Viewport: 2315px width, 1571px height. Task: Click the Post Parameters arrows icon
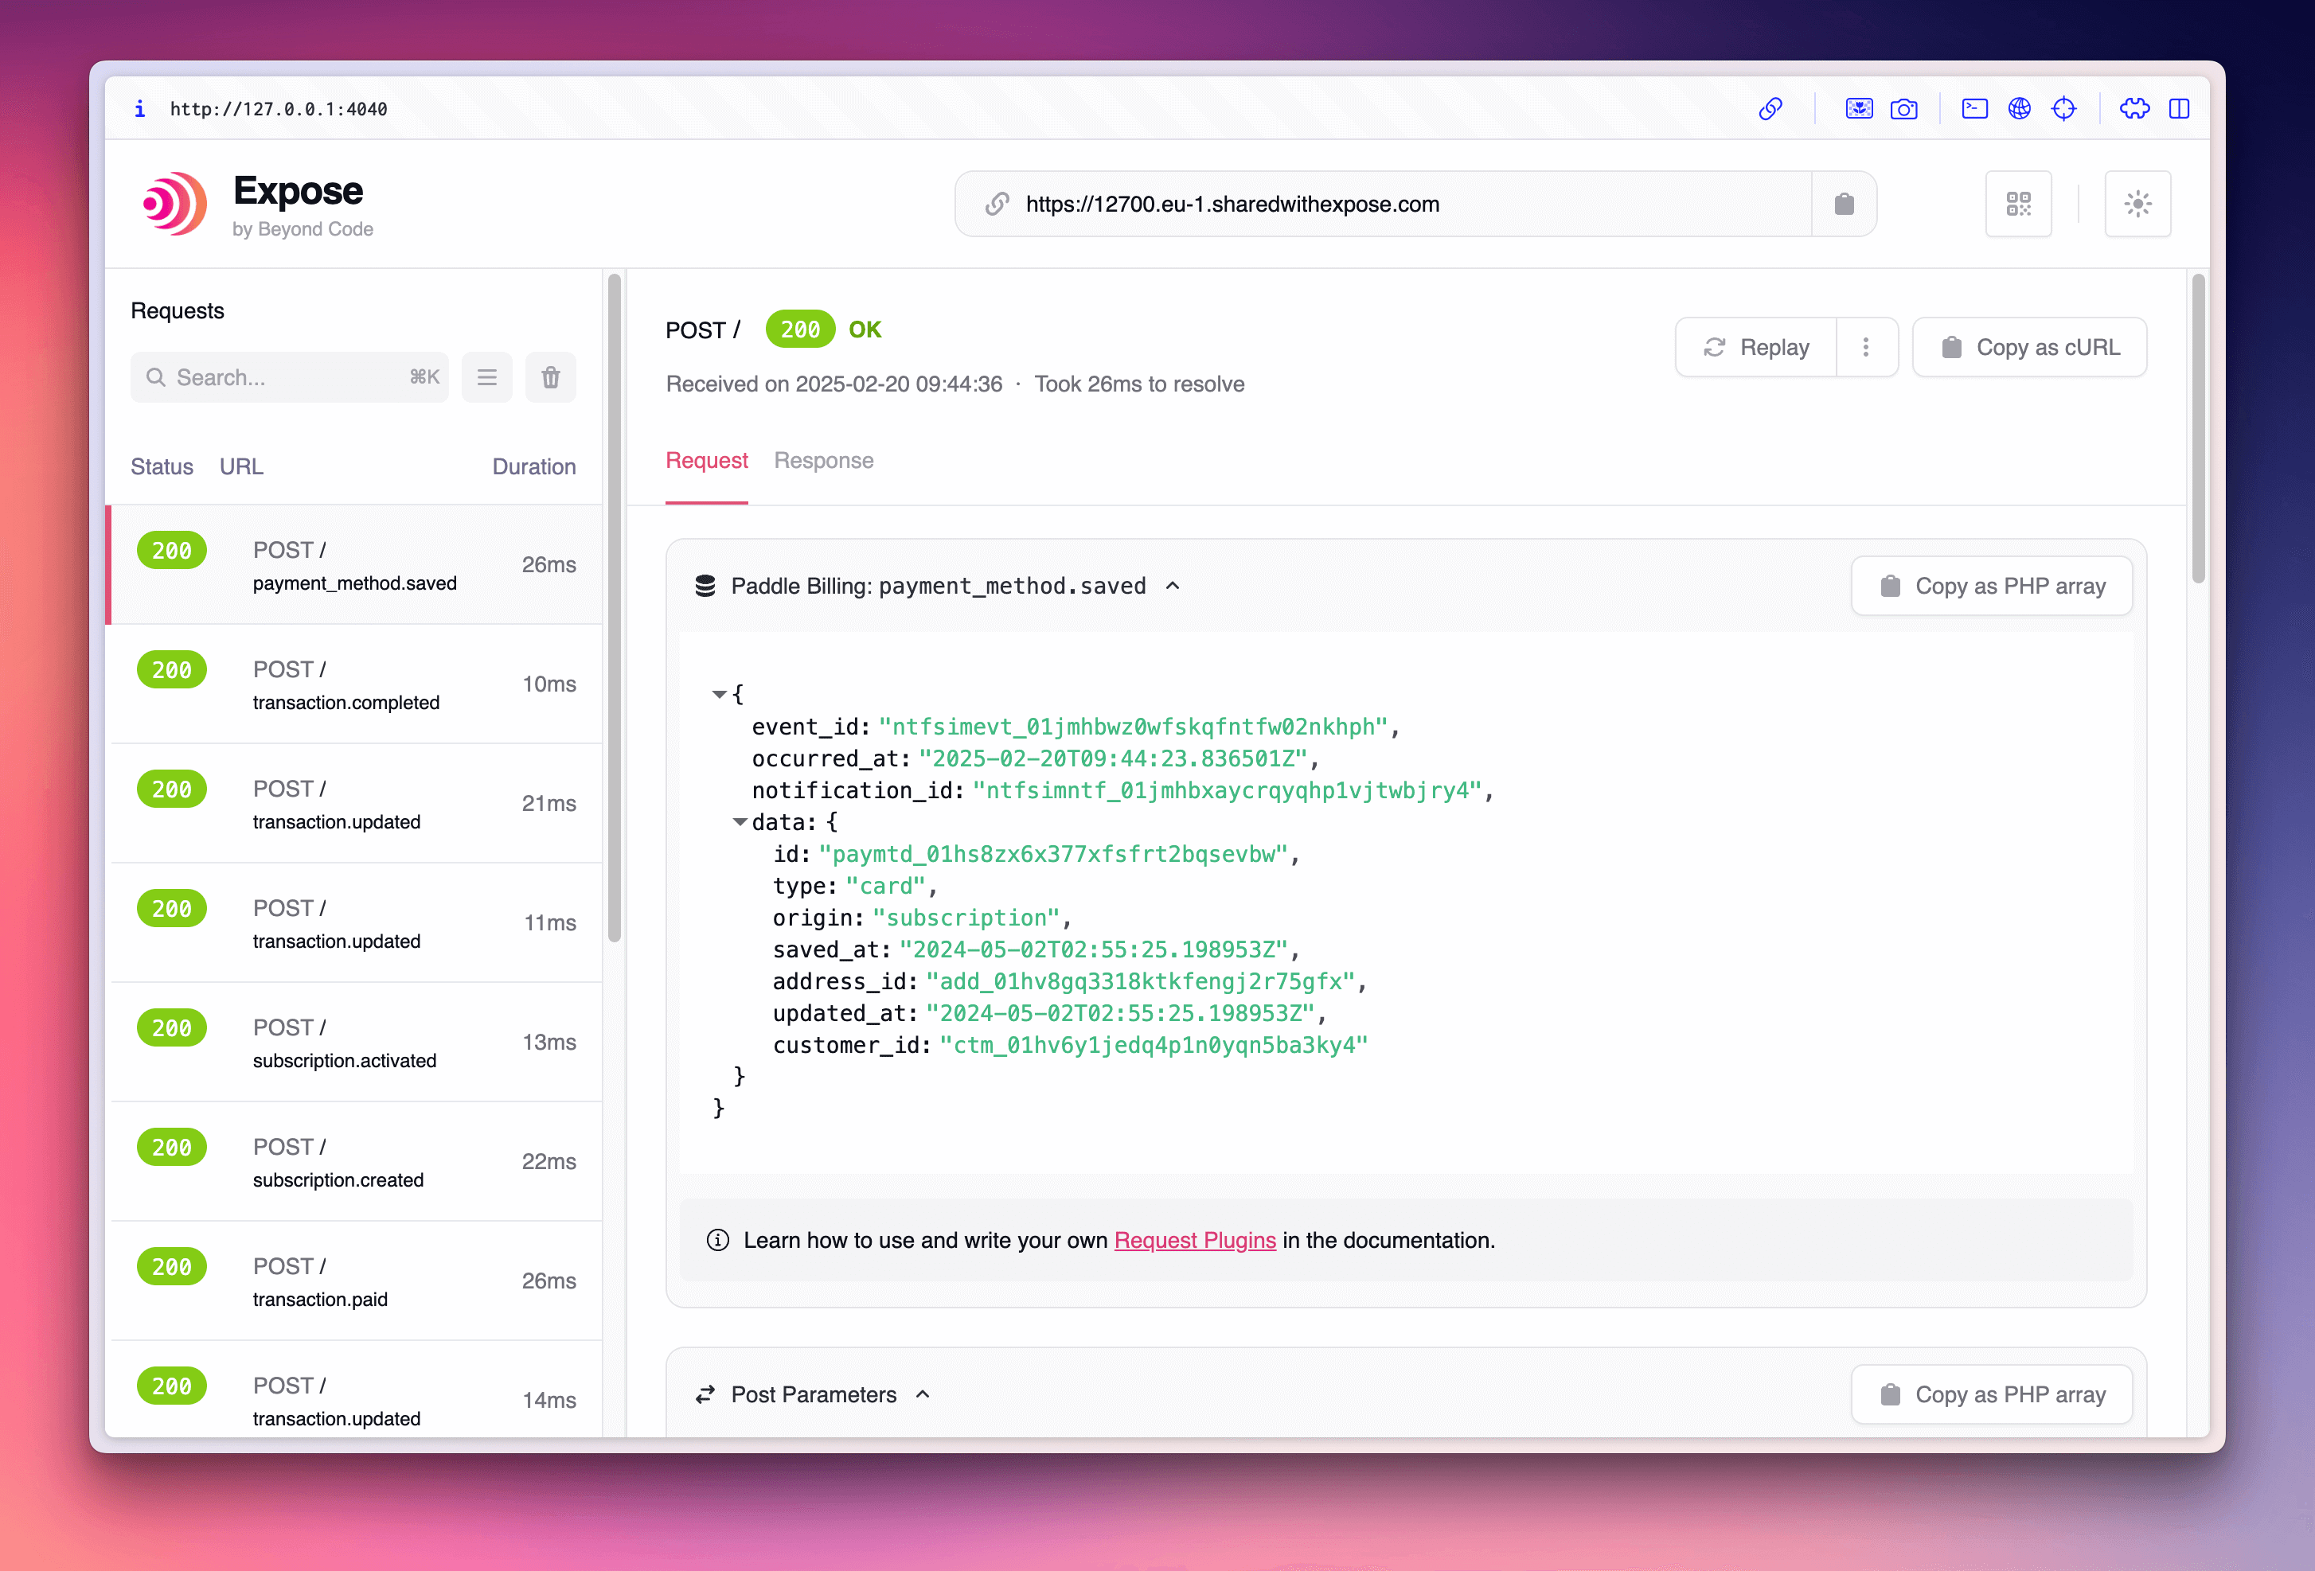(705, 1395)
